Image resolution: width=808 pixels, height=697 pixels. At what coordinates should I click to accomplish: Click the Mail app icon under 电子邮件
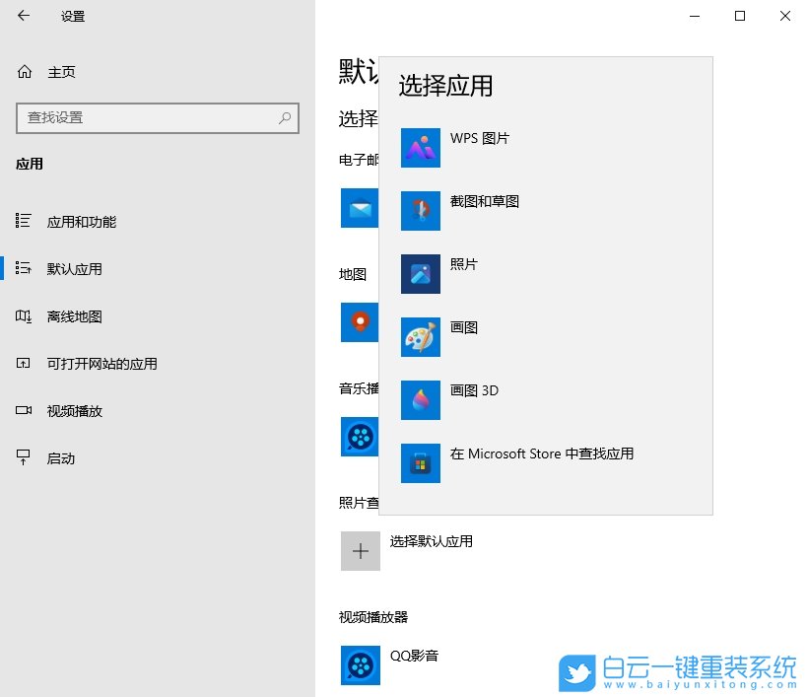[x=360, y=208]
